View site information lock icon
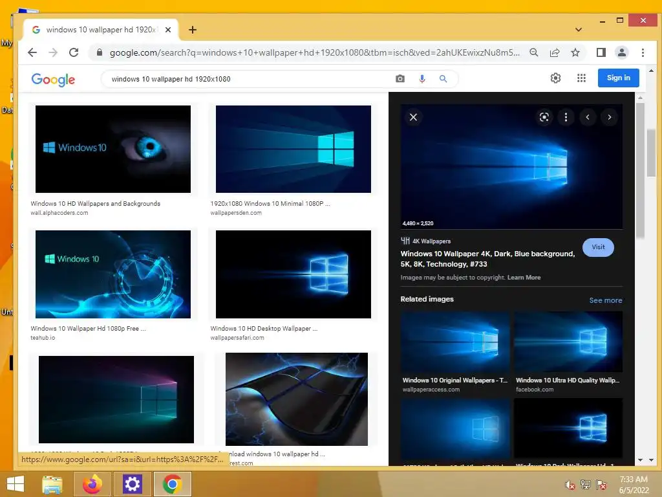This screenshot has width=662, height=497. pos(99,52)
